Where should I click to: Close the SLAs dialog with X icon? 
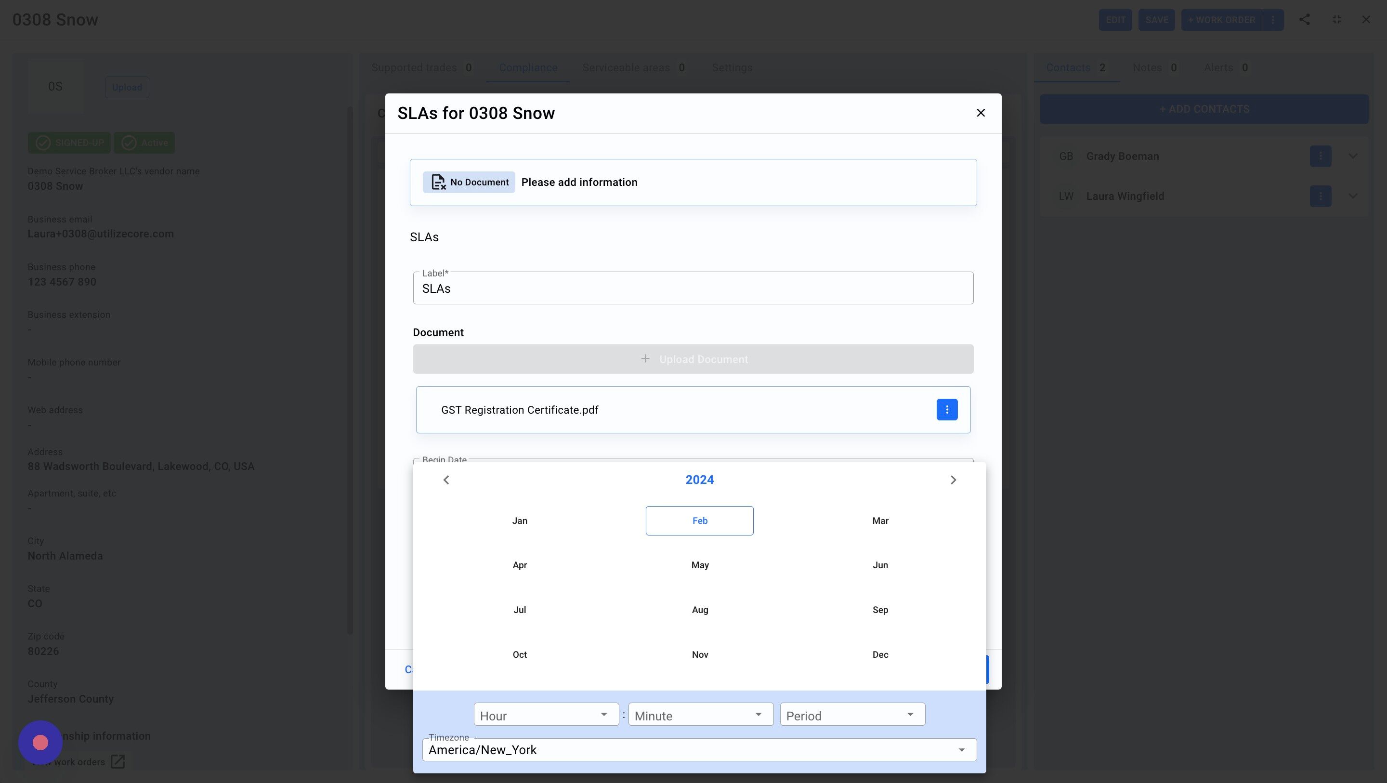pos(981,113)
